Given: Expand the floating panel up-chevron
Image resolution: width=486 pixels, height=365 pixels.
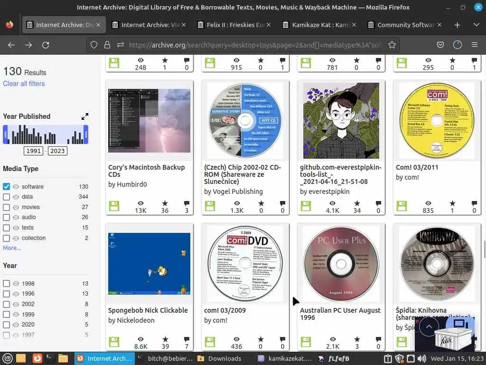Looking at the screenshot, I should pyautogui.click(x=429, y=326).
